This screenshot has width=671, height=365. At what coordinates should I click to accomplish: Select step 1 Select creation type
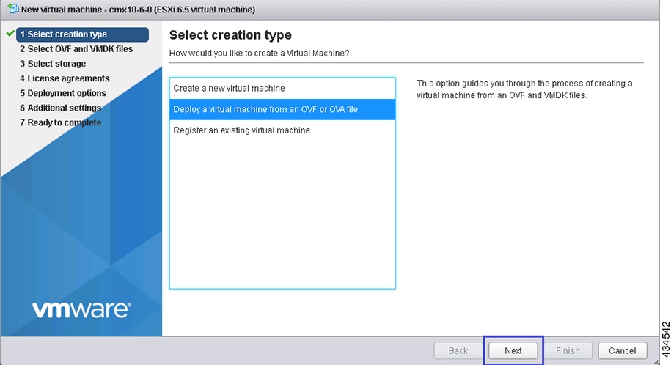[83, 34]
